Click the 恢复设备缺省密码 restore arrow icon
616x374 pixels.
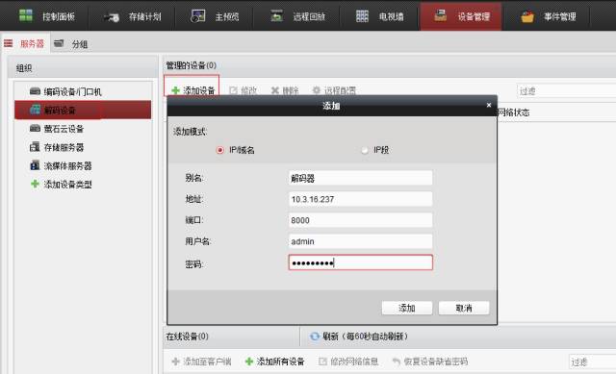397,362
